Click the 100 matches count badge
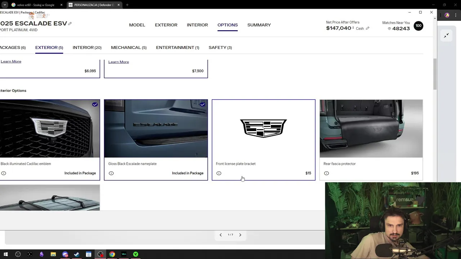This screenshot has width=461, height=259. 419,26
